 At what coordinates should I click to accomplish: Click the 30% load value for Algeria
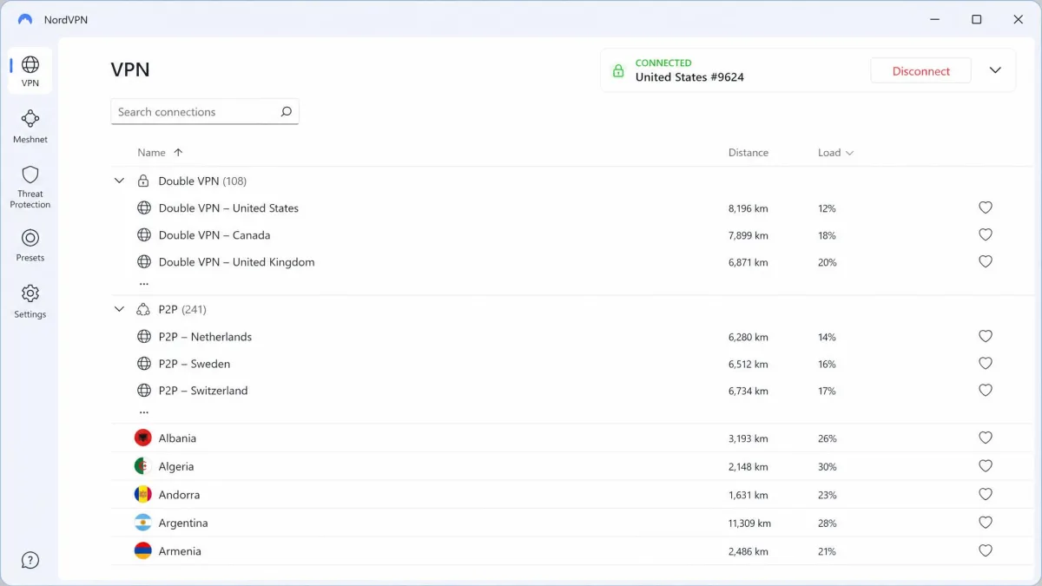827,466
